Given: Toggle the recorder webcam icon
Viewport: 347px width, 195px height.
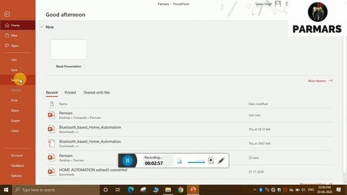Looking at the screenshot, I should coord(211,160).
